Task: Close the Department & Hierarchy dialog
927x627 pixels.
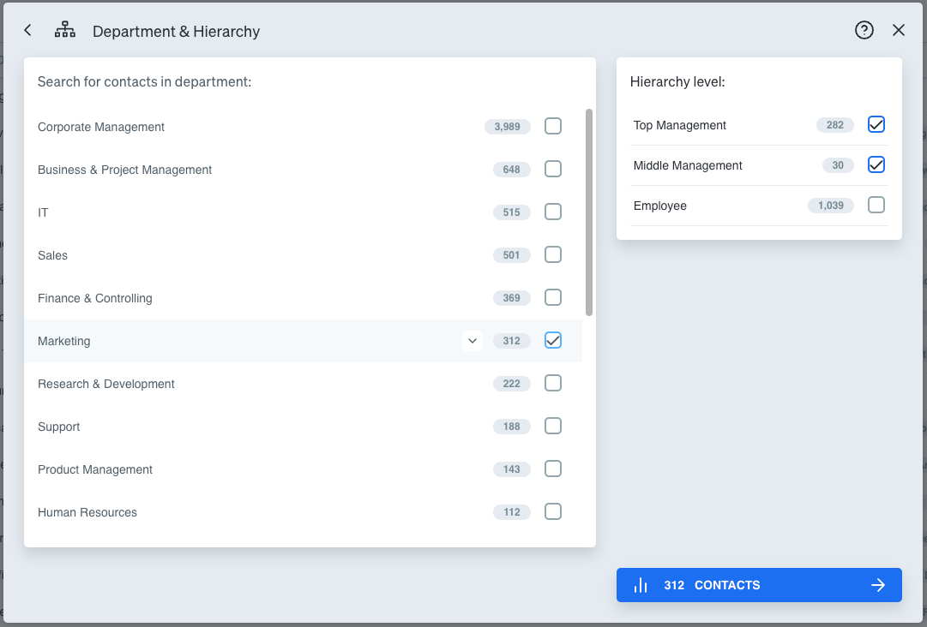Action: pos(899,31)
